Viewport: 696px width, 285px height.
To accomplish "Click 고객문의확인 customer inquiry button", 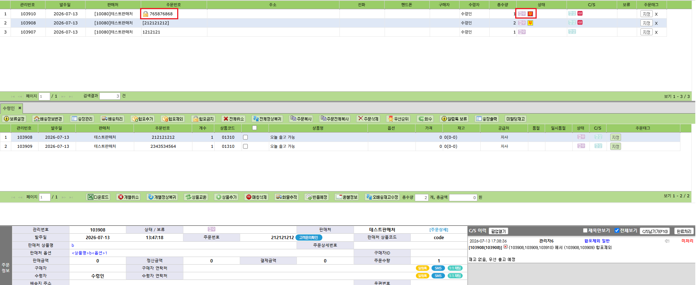I will pos(309,237).
